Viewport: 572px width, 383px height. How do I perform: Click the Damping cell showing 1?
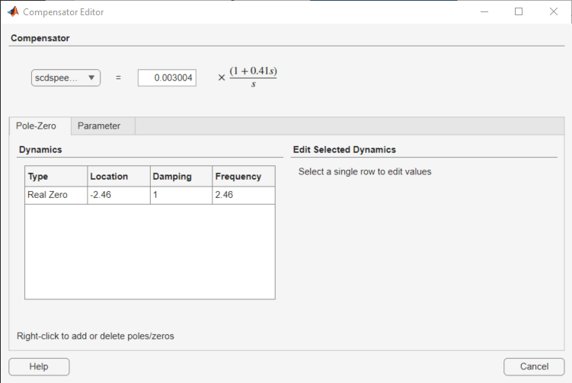(x=181, y=195)
